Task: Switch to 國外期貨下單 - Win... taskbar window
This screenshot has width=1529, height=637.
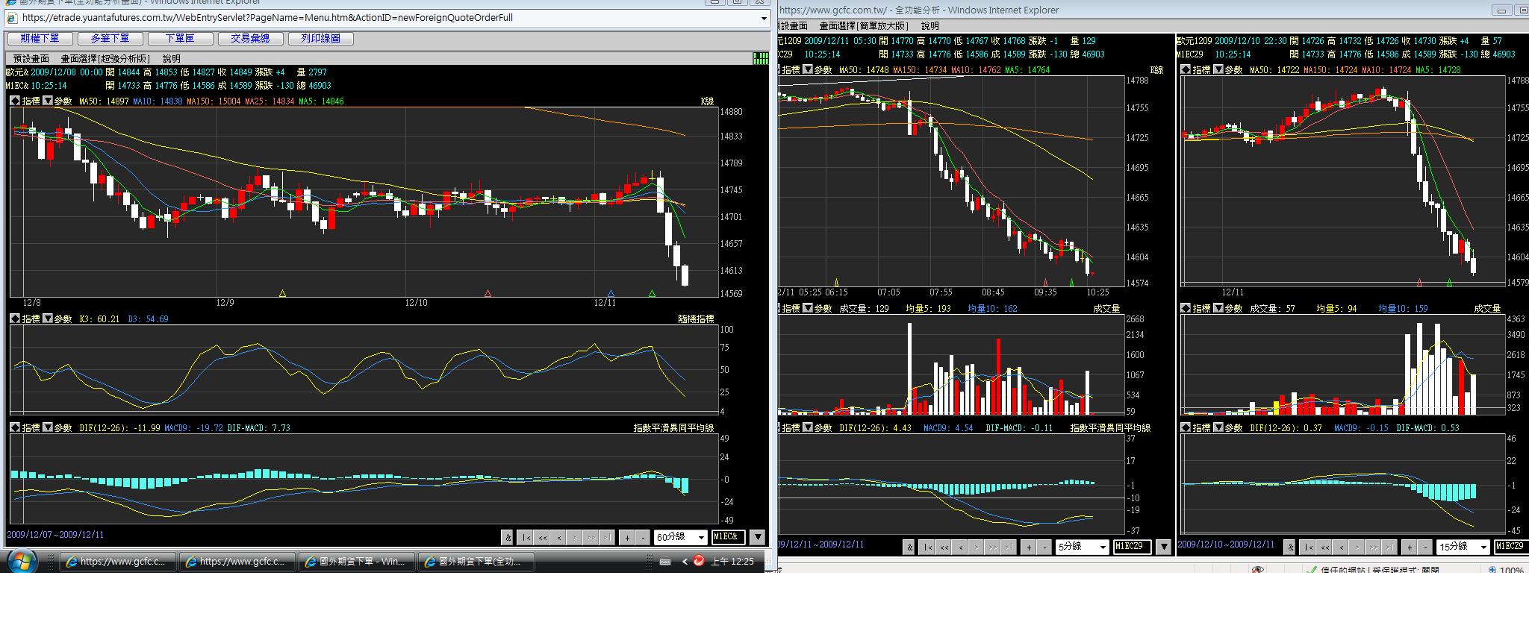Action: tap(356, 562)
